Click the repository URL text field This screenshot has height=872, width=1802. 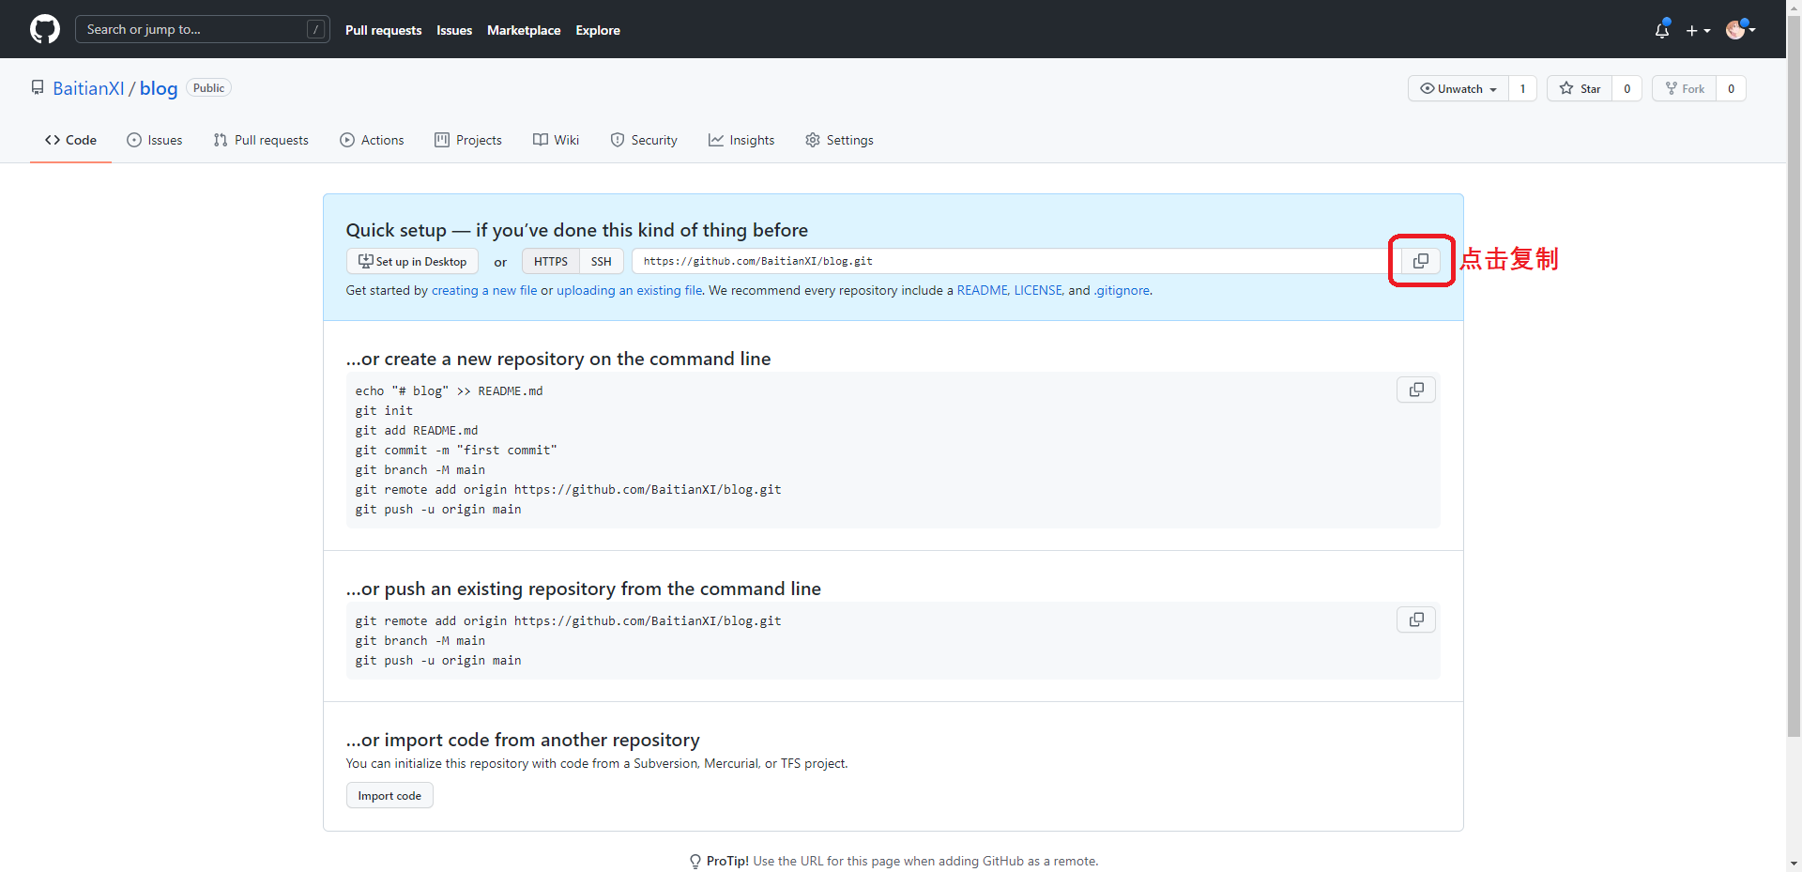coord(1016,261)
